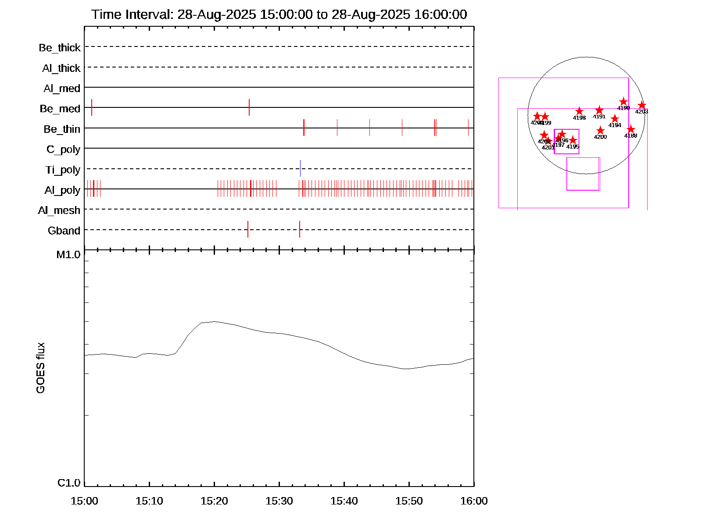Select the star for active region 4194

click(x=615, y=119)
